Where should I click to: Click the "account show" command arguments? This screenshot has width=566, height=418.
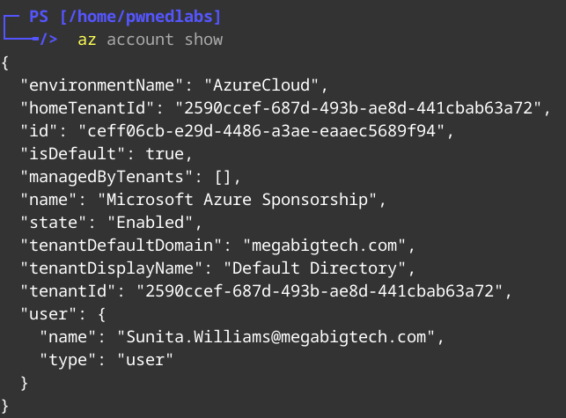(x=165, y=40)
